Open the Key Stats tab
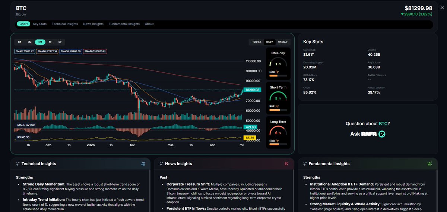447x212 pixels. click(x=40, y=24)
